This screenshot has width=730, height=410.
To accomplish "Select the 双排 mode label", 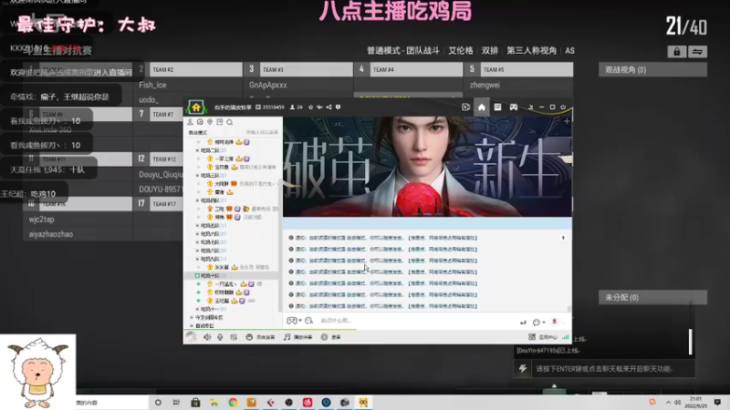I will [490, 51].
